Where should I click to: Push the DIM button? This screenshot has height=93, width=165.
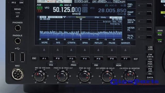[x=21, y=3]
